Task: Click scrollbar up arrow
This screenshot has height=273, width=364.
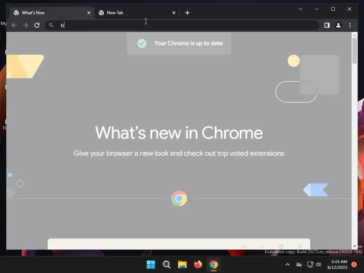Action: 354,35
